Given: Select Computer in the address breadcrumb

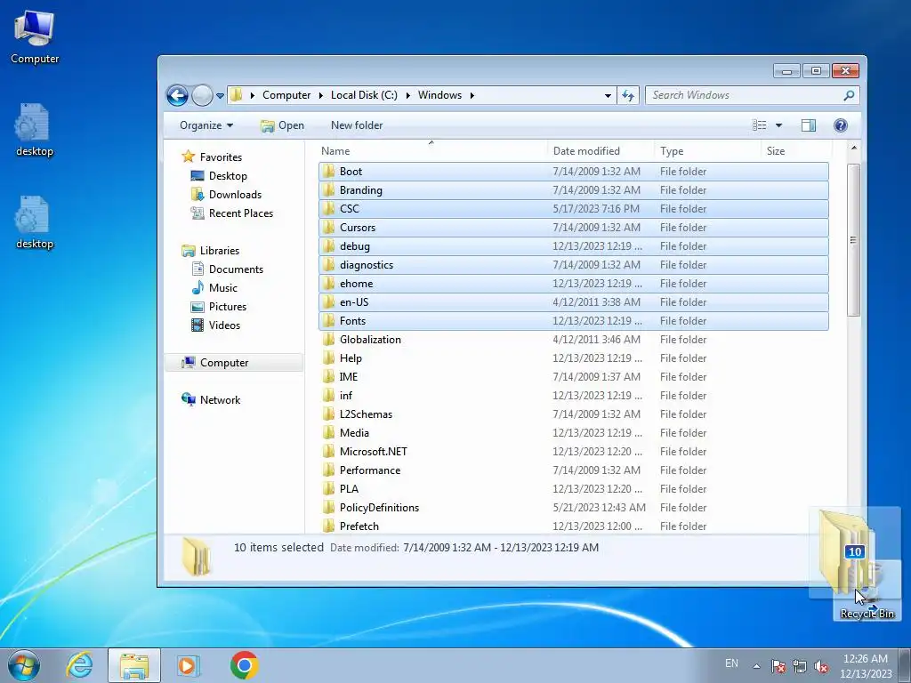Looking at the screenshot, I should [286, 95].
